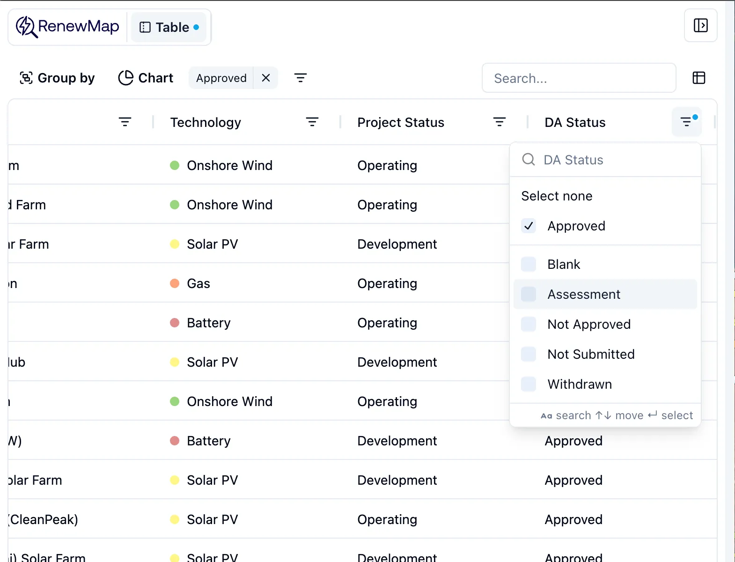Viewport: 735px width, 562px height.
Task: Click the Project Status column header
Action: pos(401,122)
